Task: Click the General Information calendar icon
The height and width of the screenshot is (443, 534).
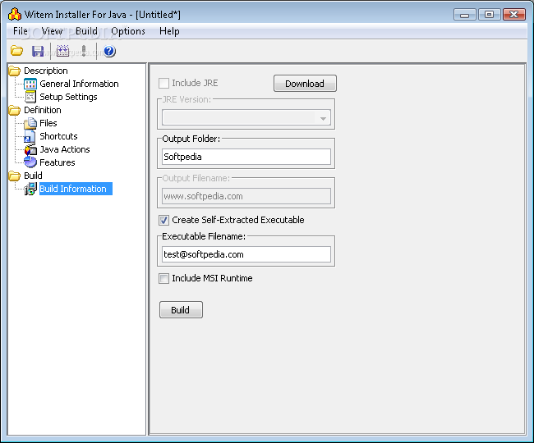Action: (30, 84)
